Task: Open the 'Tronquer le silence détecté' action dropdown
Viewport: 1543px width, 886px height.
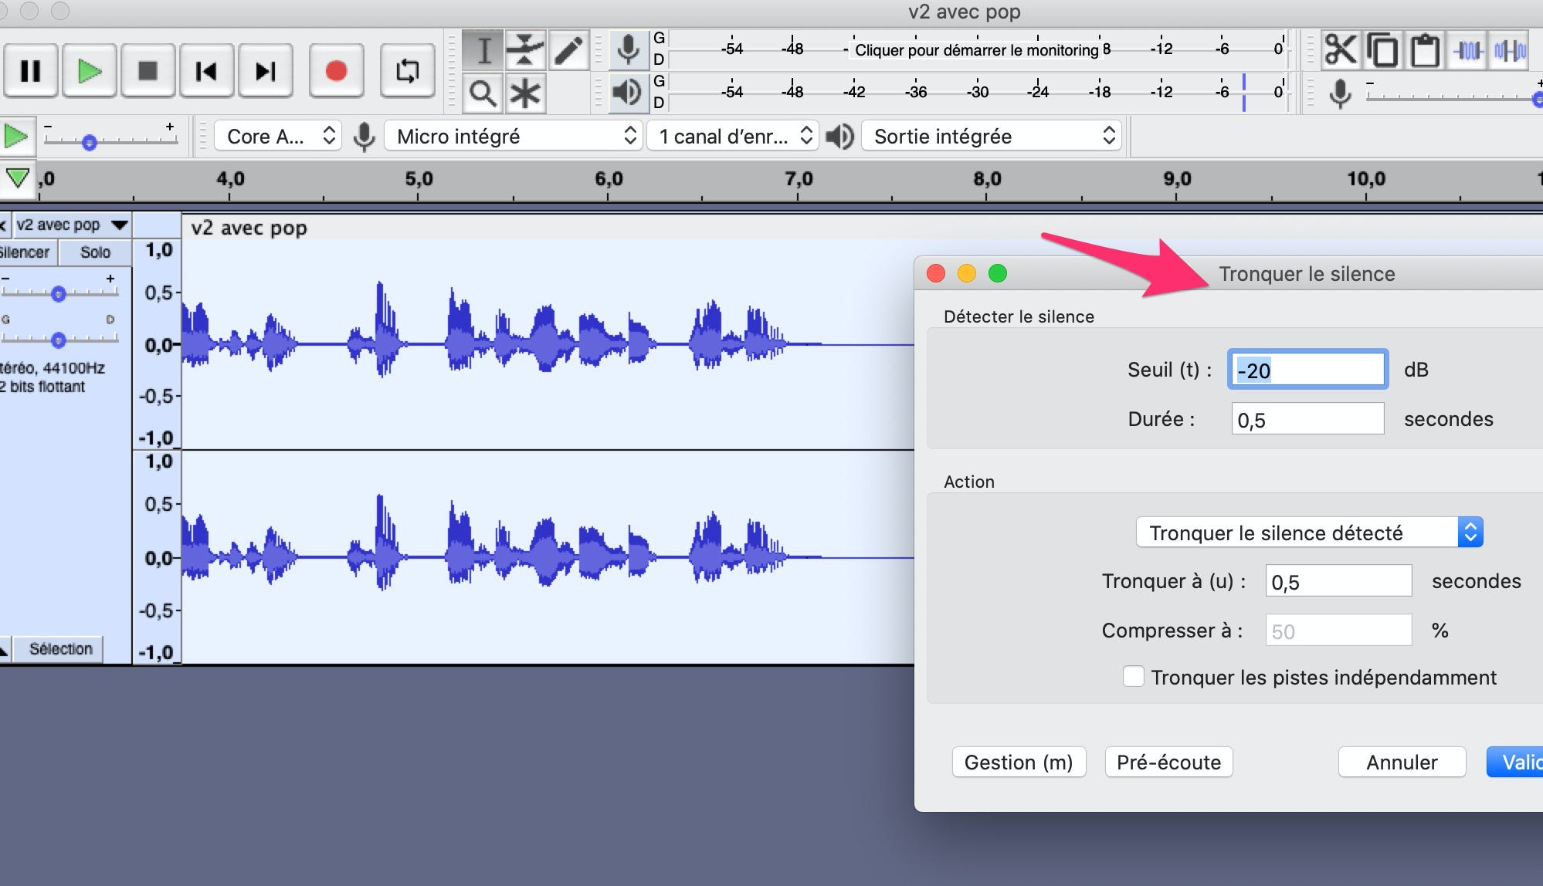Action: click(x=1309, y=533)
